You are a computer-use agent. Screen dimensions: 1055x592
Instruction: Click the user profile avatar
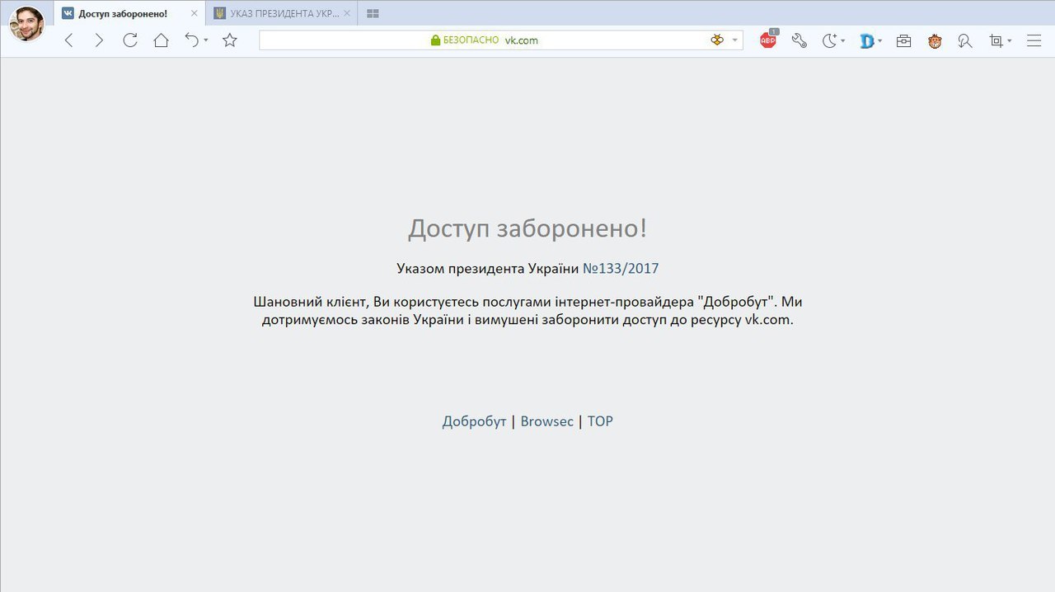[x=26, y=23]
